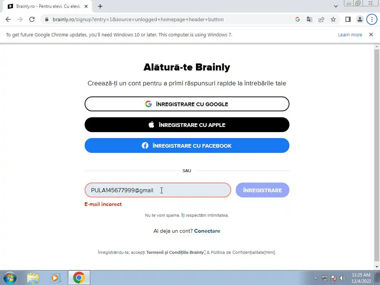Sign up with Facebook button

[187, 145]
